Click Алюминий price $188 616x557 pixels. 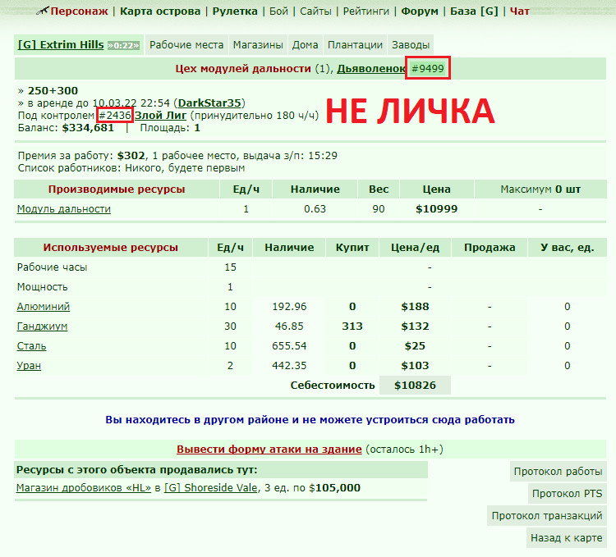click(415, 307)
